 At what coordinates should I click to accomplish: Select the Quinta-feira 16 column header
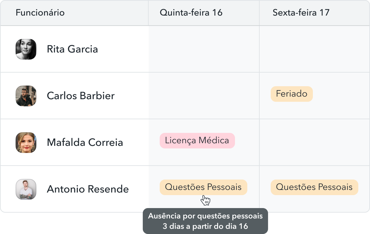pos(191,13)
